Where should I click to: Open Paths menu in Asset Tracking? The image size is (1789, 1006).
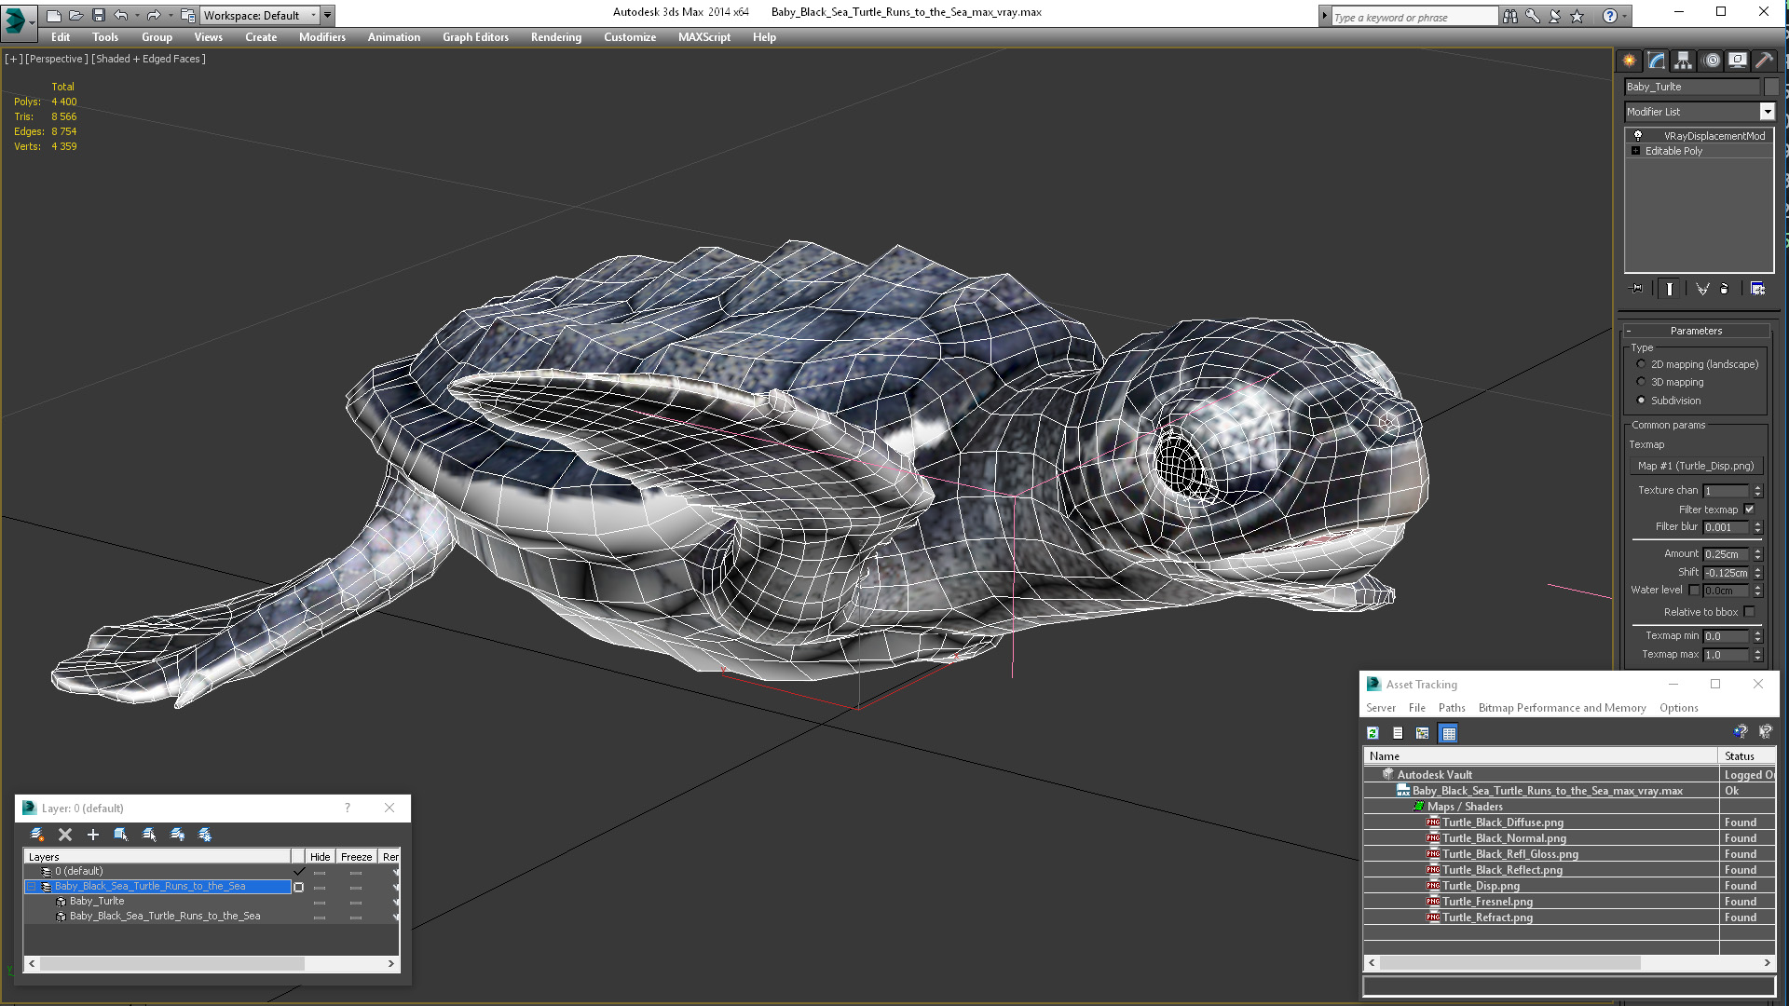1452,708
